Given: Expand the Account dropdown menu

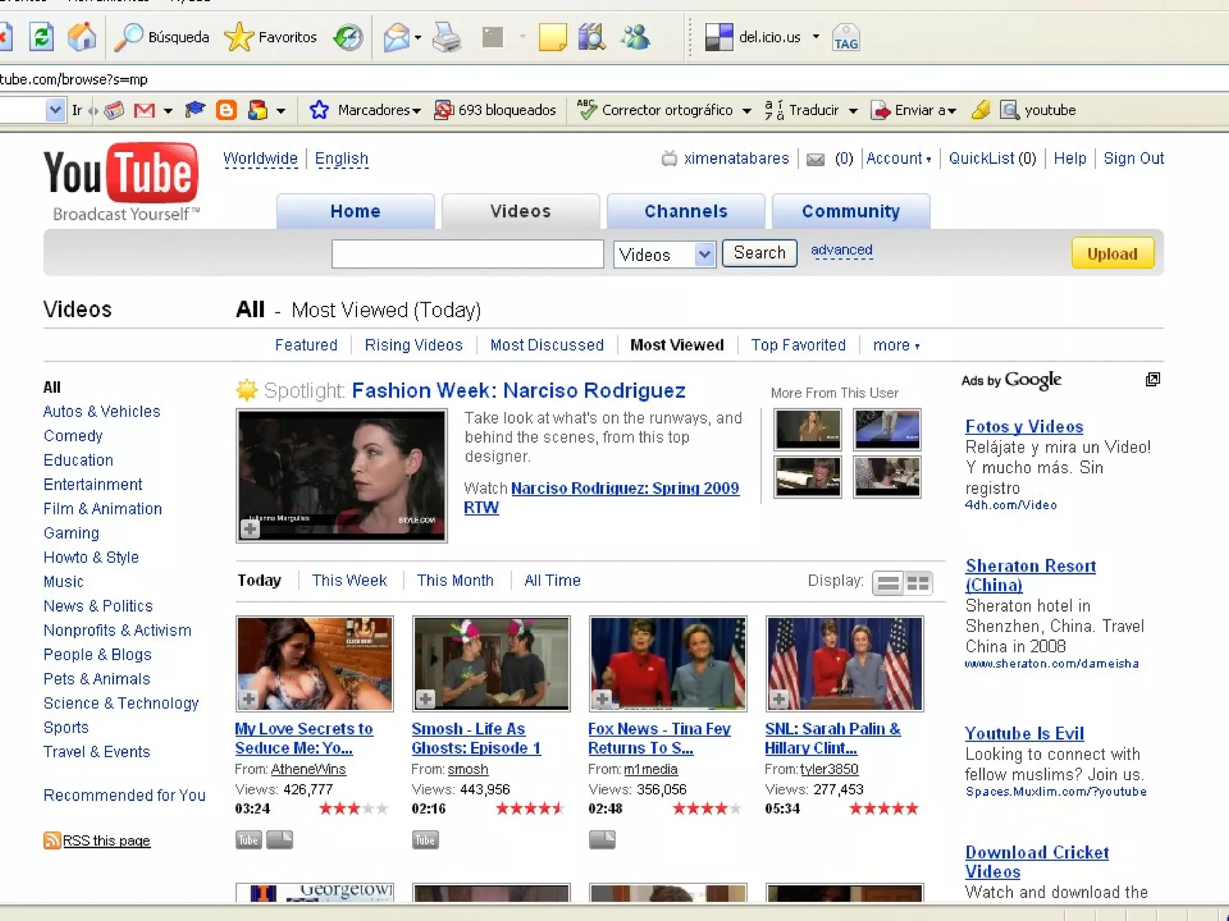Looking at the screenshot, I should coord(898,158).
